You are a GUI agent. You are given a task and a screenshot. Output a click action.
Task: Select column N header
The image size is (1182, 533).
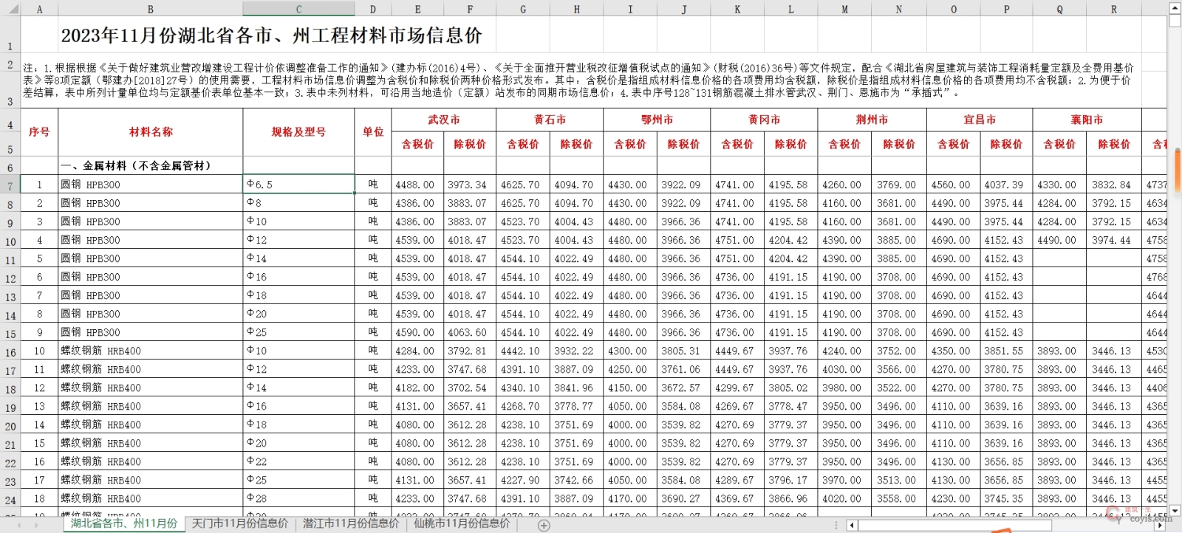898,9
